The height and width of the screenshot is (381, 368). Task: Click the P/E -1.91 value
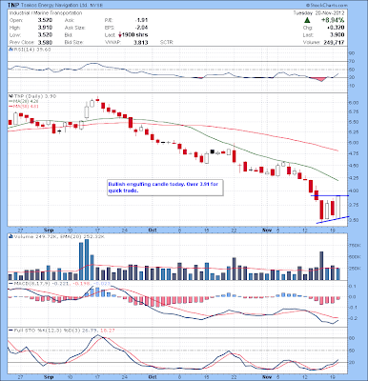tap(141, 20)
